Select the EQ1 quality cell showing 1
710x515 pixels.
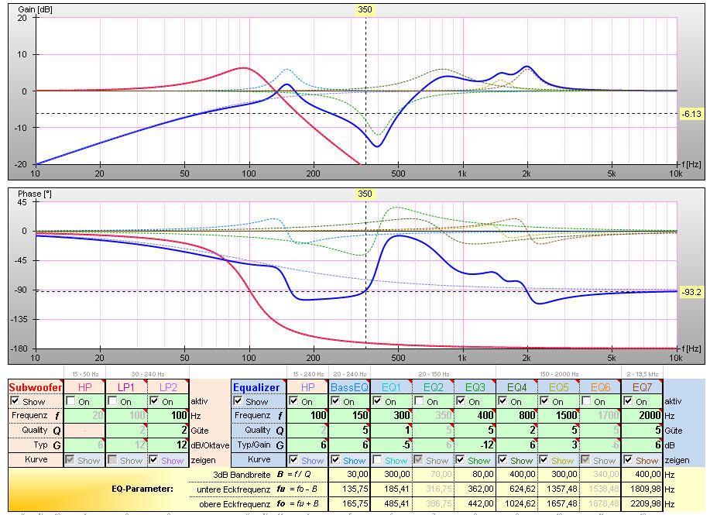coord(392,431)
